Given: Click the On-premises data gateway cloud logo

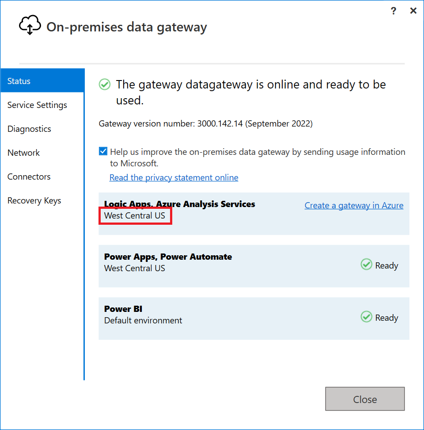Looking at the screenshot, I should [30, 25].
